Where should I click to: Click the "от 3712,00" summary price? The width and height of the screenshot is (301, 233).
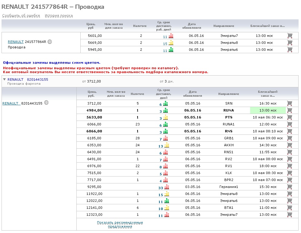(x=92, y=81)
